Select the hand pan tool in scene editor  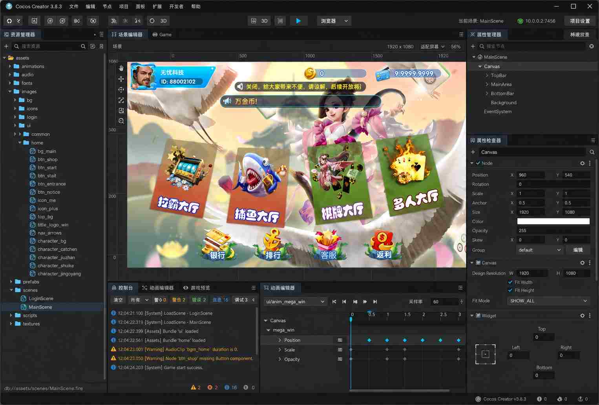[121, 68]
